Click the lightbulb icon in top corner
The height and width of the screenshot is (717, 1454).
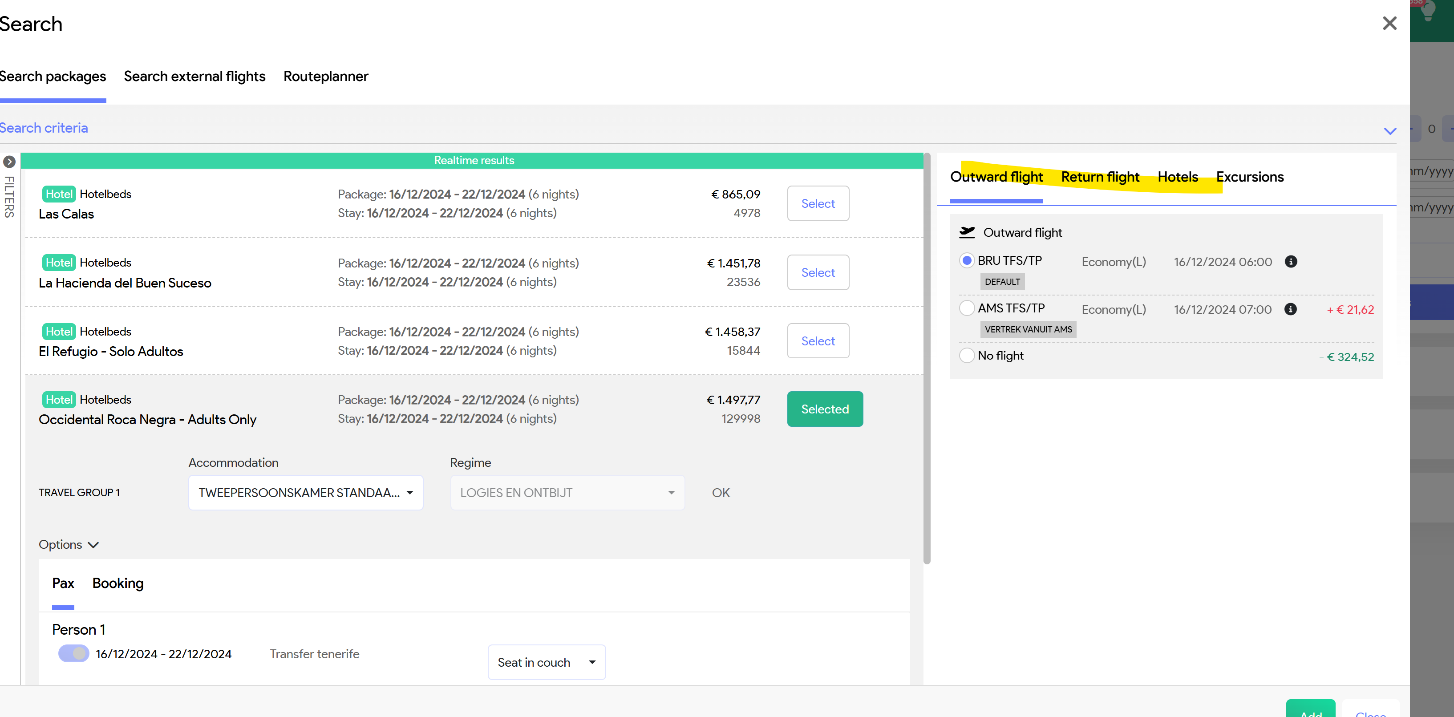[x=1428, y=11]
